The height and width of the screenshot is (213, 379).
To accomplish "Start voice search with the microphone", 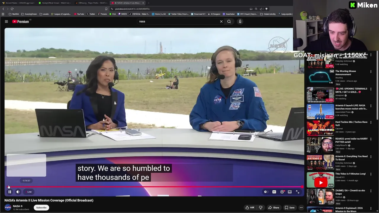I will 240,22.
